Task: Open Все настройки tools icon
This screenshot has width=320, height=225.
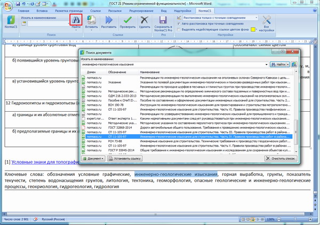Action: 267,20
